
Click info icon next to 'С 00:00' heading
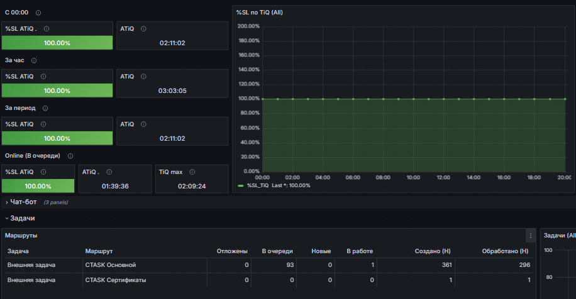coord(38,13)
